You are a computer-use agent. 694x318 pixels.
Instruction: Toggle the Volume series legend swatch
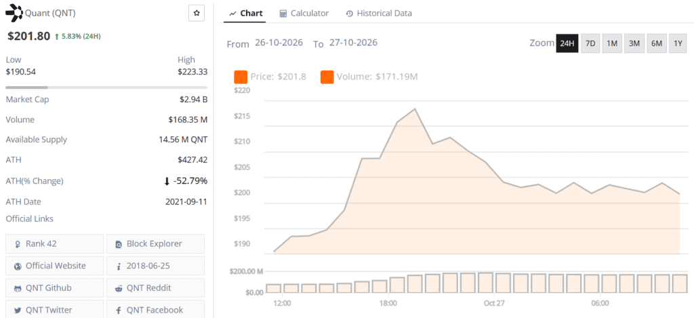click(x=327, y=77)
